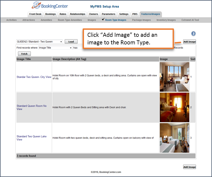212x177 pixels.
Task: Go to Inventory Images submenu item
Action: coord(166,20)
